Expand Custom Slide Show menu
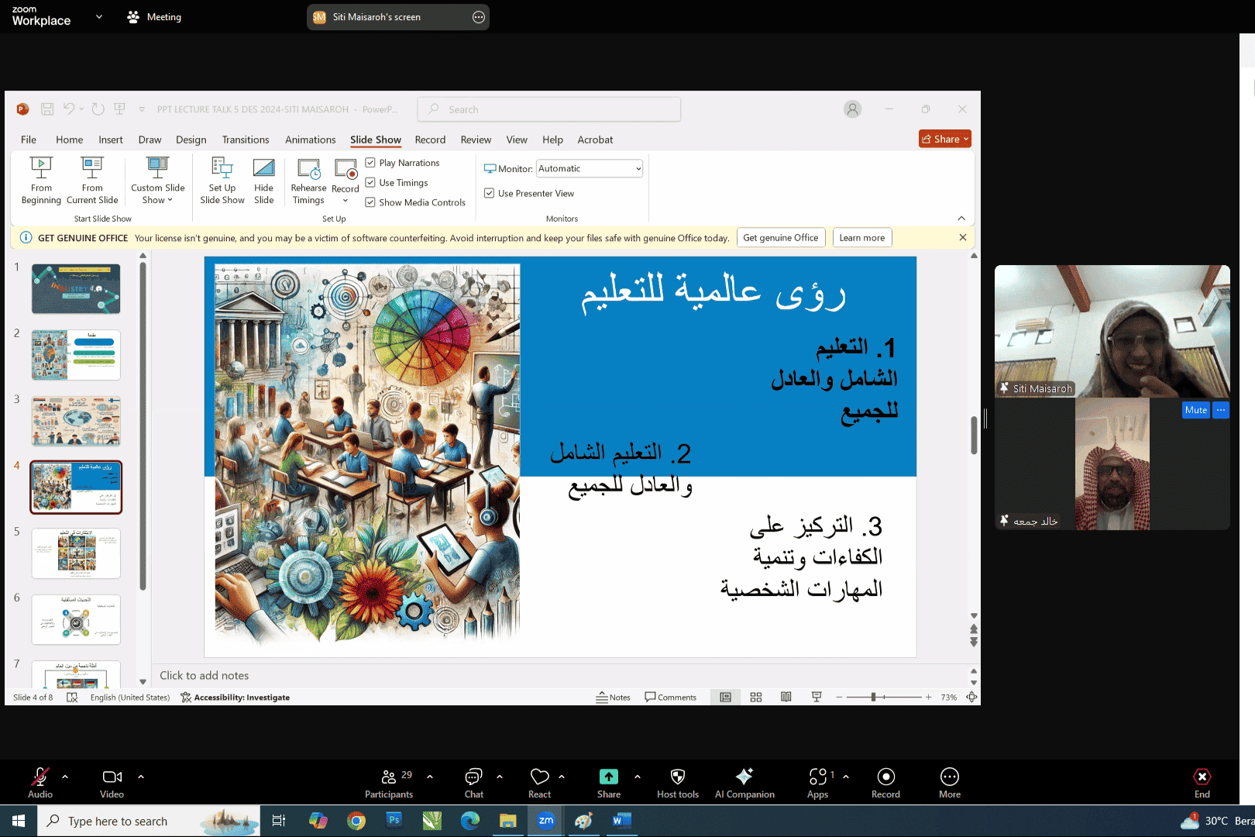Image resolution: width=1255 pixels, height=837 pixels. (x=157, y=194)
